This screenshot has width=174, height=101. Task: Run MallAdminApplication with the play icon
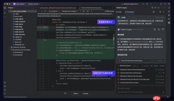pos(143,4)
